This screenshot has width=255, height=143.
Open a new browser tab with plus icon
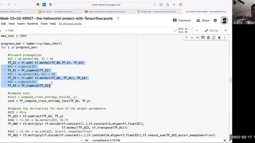[x=174, y=4]
